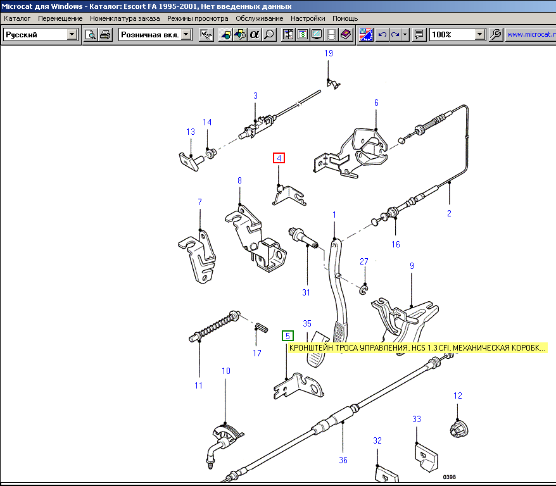This screenshot has width=556, height=486.
Task: Open the Русский language dropdown
Action: [72, 35]
